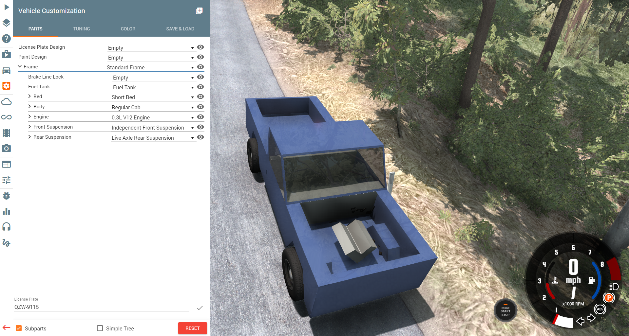Click the ABS indicator icon
The width and height of the screenshot is (629, 336).
coord(600,309)
